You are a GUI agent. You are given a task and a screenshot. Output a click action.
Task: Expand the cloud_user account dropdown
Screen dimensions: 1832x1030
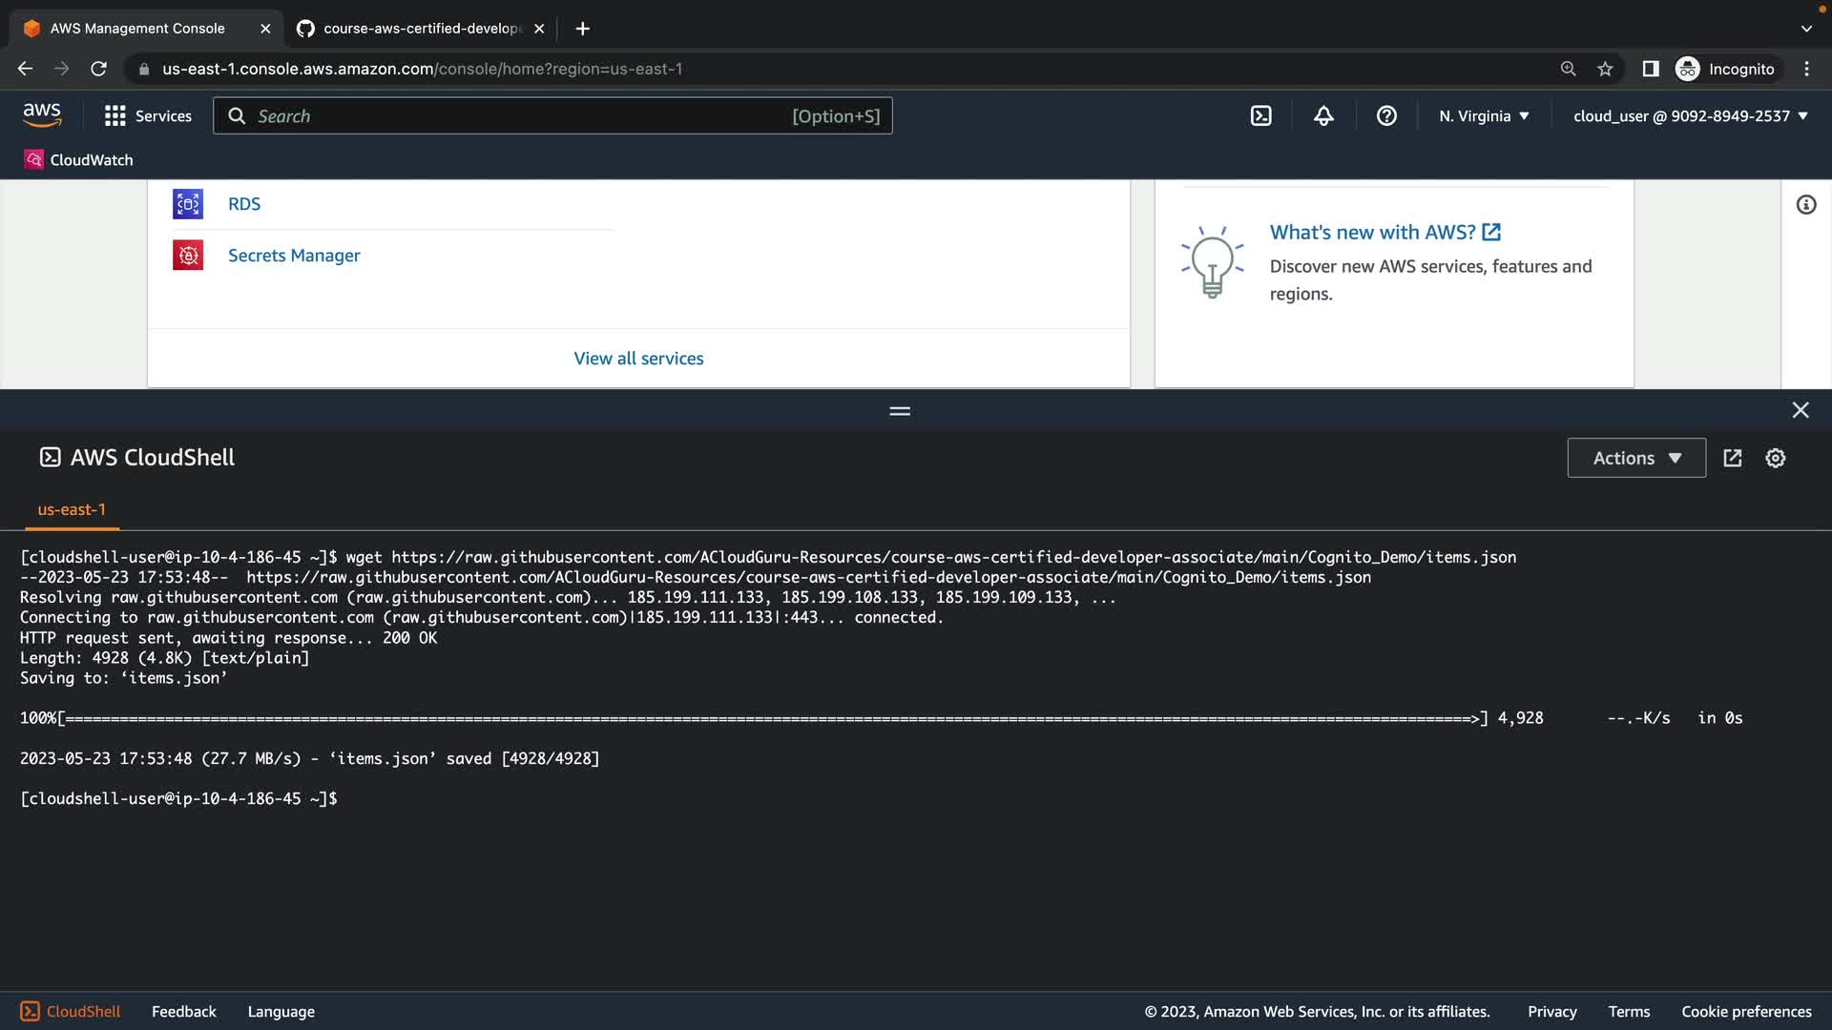point(1690,116)
